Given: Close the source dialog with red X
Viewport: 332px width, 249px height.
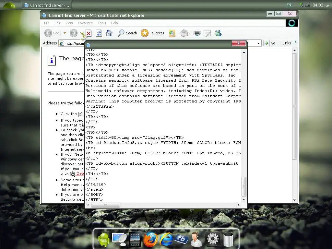Looking at the screenshot, I should coord(238,43).
